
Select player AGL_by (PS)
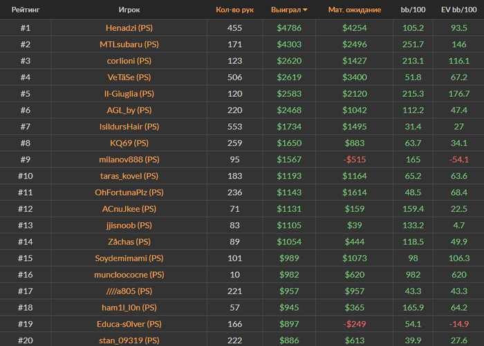129,110
